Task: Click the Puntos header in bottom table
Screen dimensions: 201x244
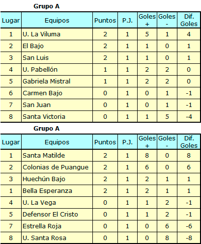Action: [x=105, y=142]
